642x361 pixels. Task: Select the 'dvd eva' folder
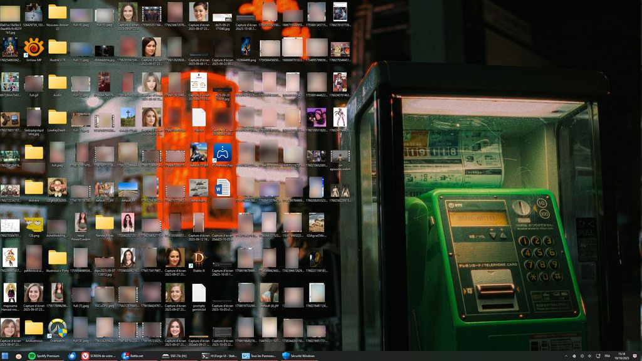pos(34,191)
